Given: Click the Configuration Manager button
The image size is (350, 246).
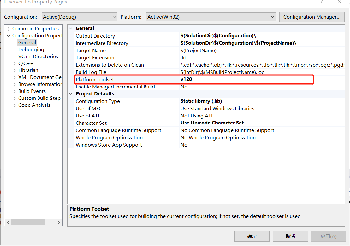Looking at the screenshot, I should pos(311,17).
